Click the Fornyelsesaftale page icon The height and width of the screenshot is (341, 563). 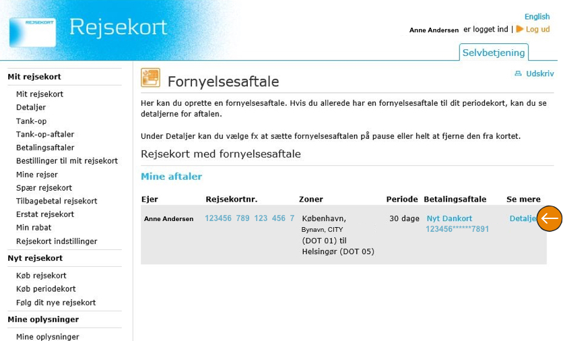[x=150, y=77]
